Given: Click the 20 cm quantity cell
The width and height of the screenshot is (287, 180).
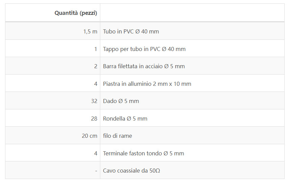Looking at the screenshot, I should tap(53, 135).
